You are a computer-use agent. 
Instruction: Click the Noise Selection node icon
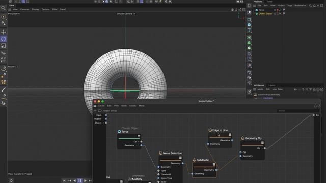tap(160, 153)
